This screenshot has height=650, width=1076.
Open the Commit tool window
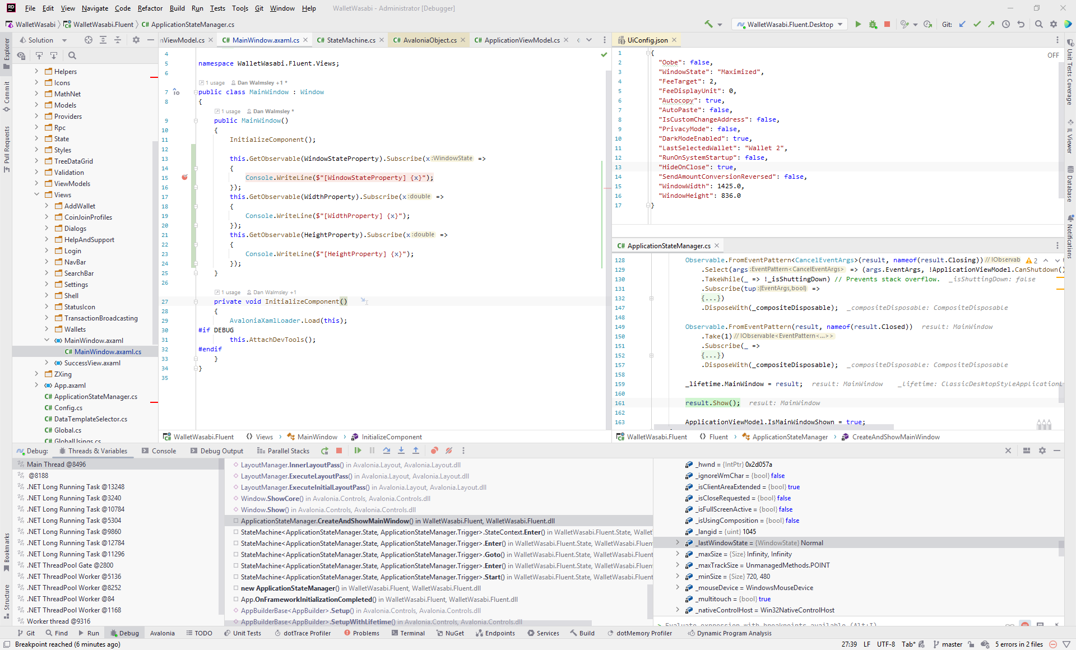(x=7, y=92)
